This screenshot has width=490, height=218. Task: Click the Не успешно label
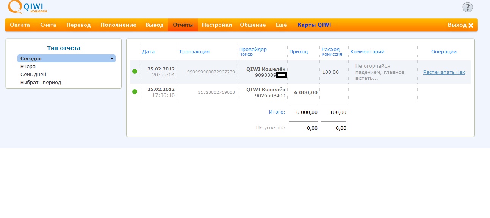[x=271, y=128]
